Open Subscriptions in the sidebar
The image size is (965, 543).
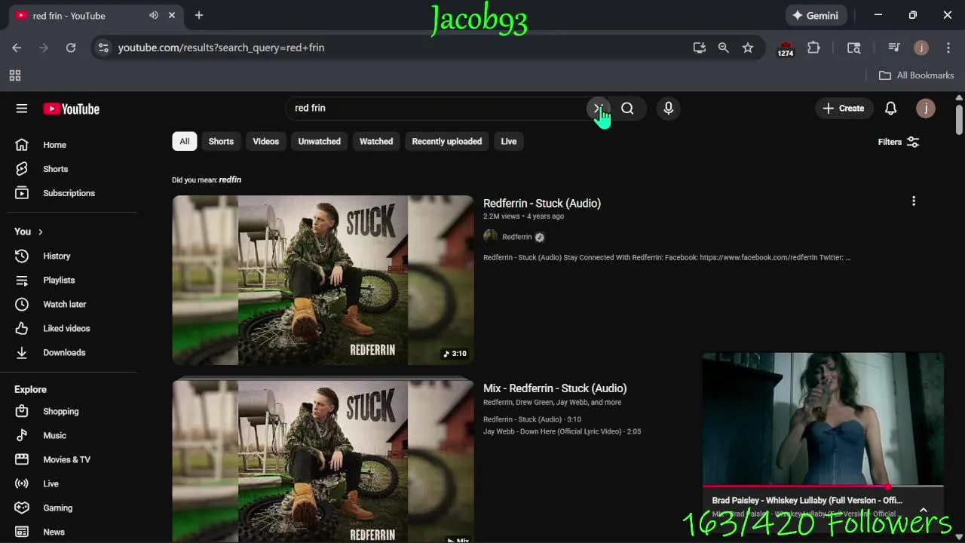(x=69, y=193)
